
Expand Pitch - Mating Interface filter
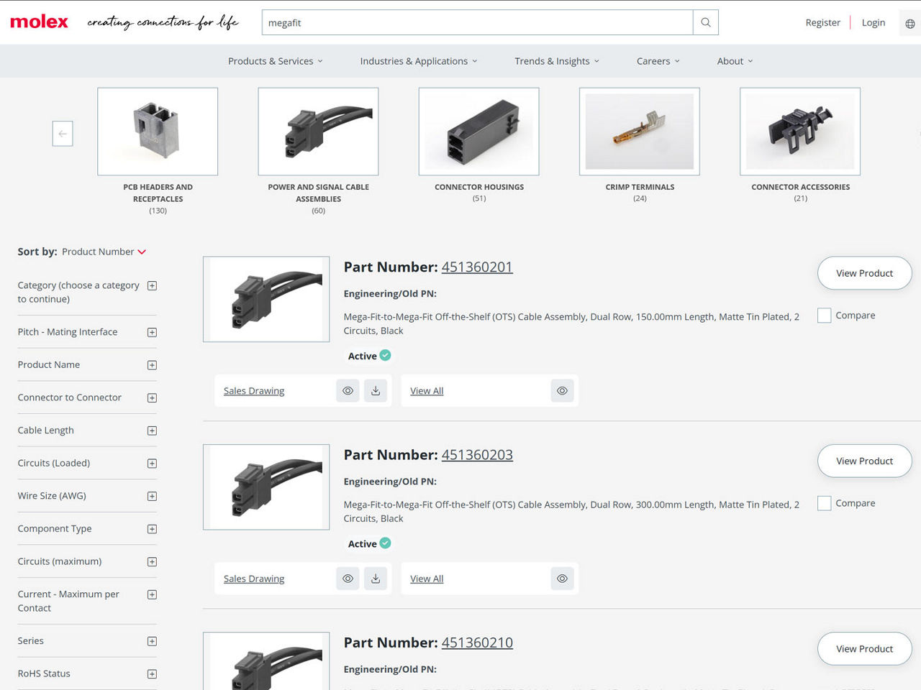pyautogui.click(x=152, y=332)
